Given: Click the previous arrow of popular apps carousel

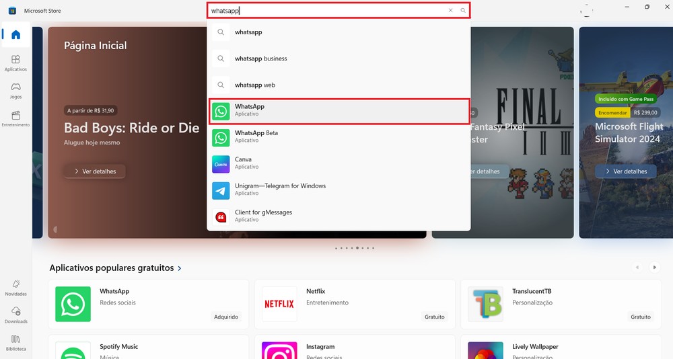Looking at the screenshot, I should [637, 267].
